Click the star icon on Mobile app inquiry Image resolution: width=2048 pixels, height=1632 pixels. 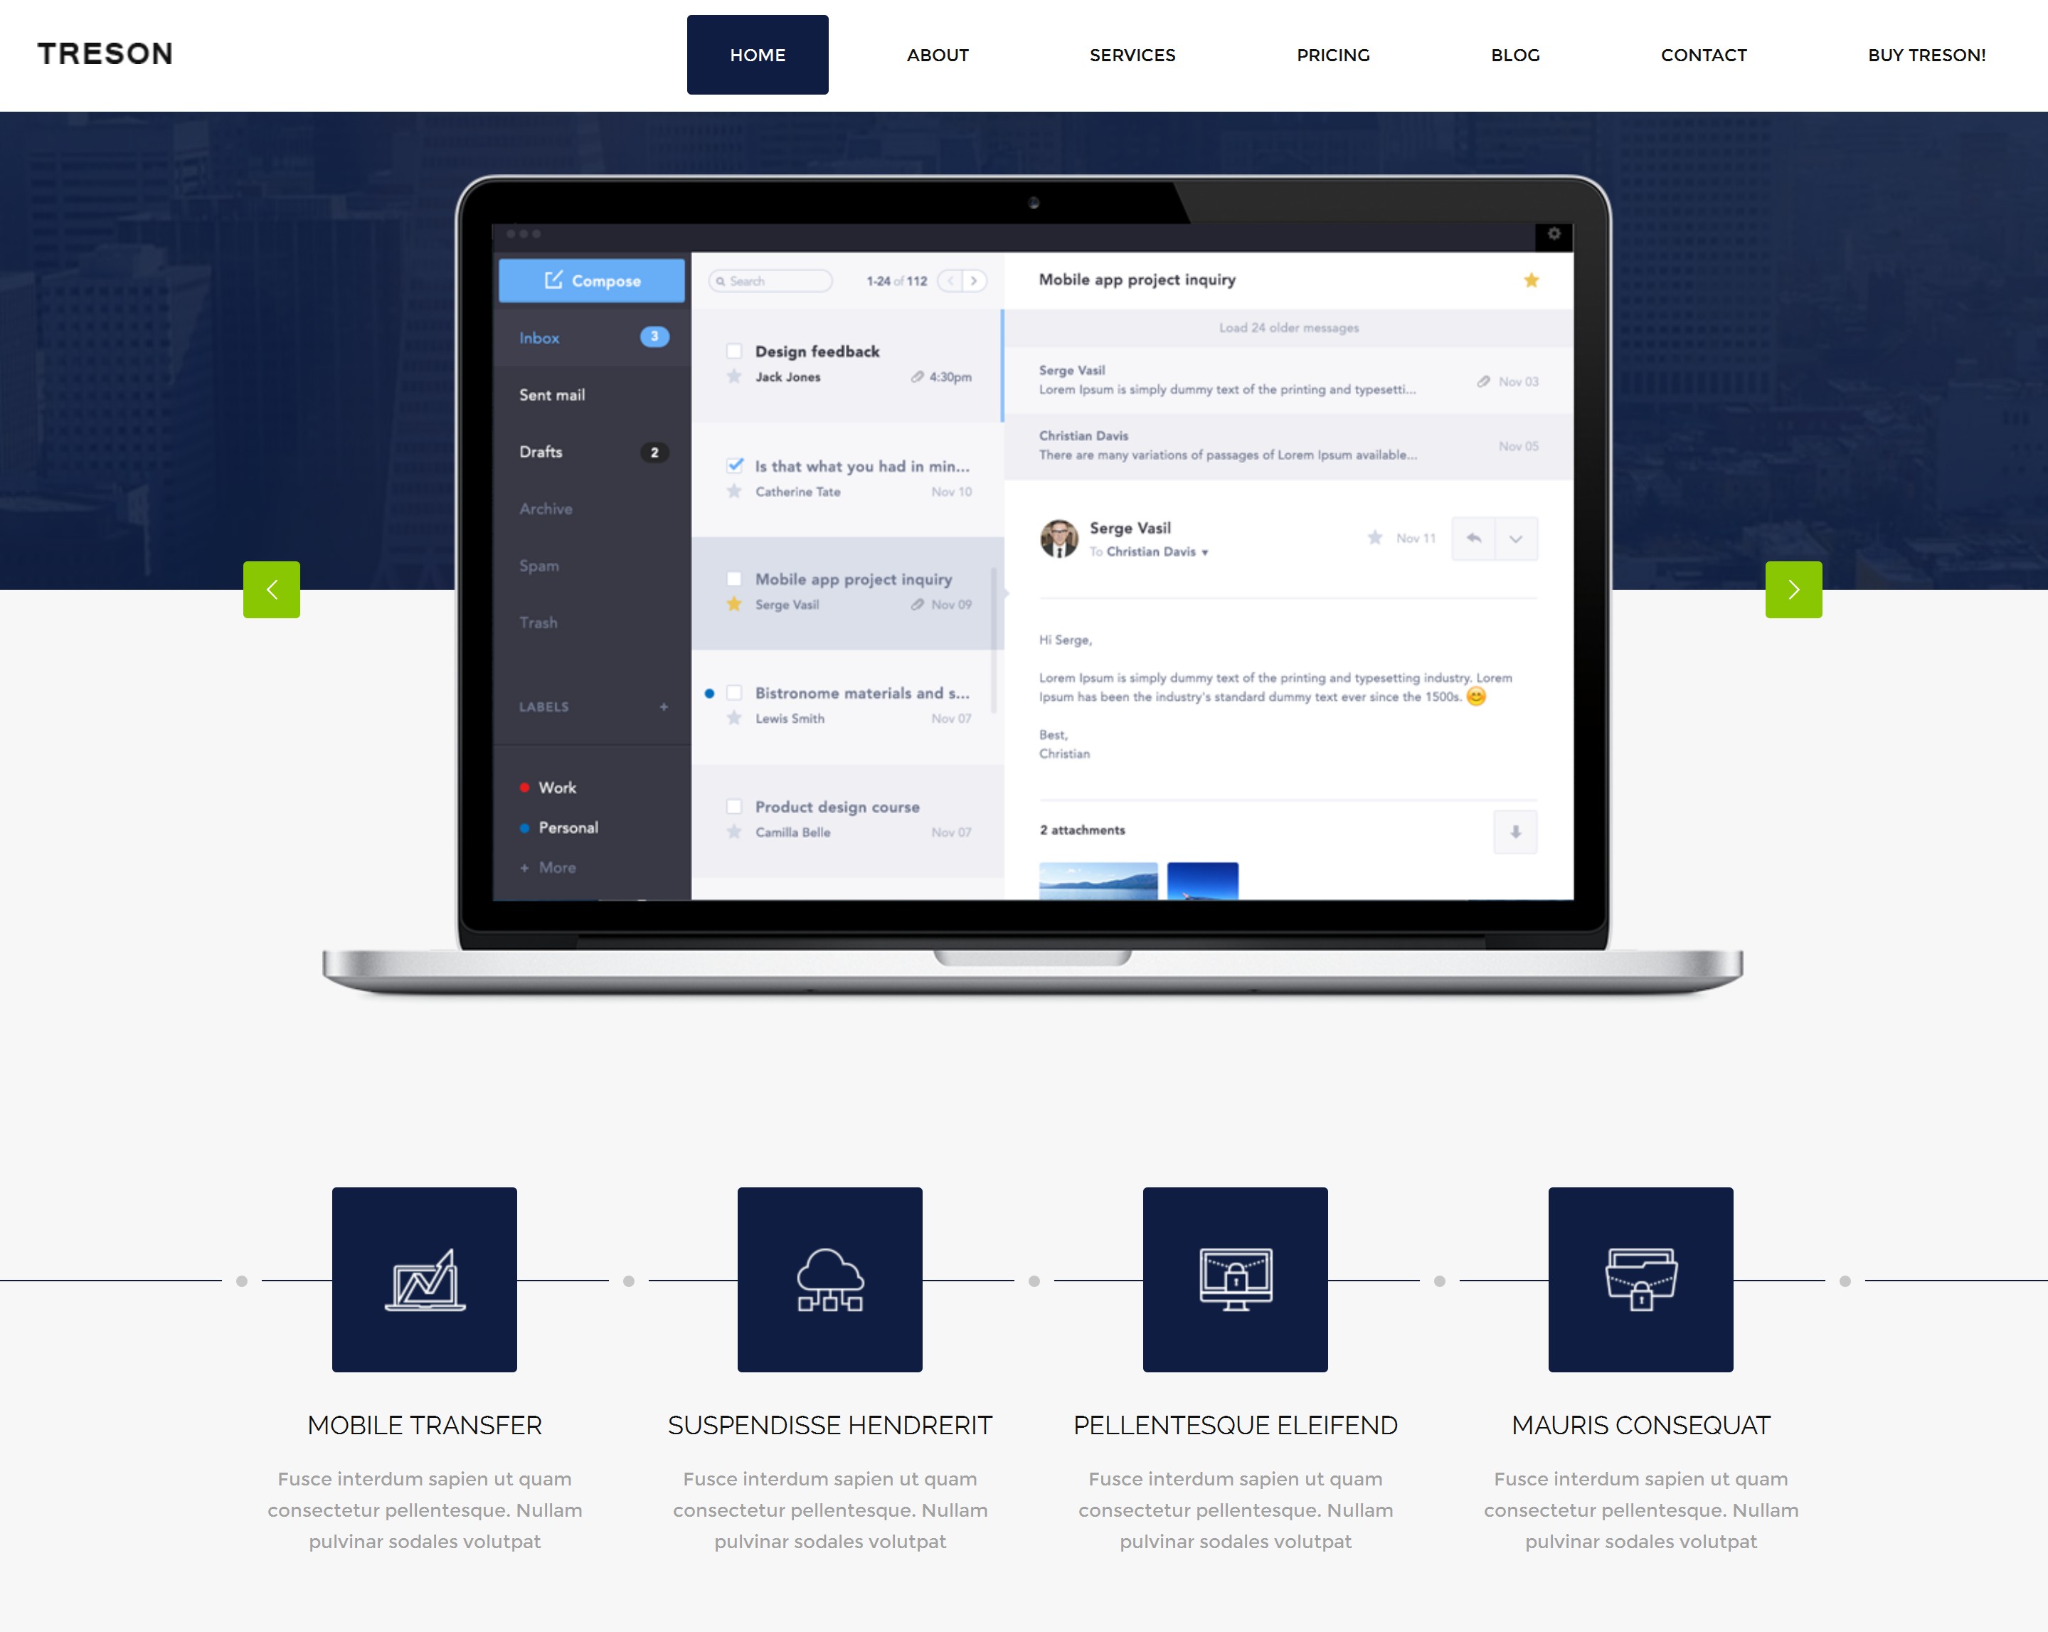click(x=733, y=603)
